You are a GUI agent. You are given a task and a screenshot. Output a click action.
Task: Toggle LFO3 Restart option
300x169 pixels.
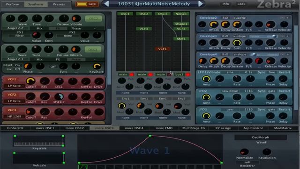coord(284,109)
